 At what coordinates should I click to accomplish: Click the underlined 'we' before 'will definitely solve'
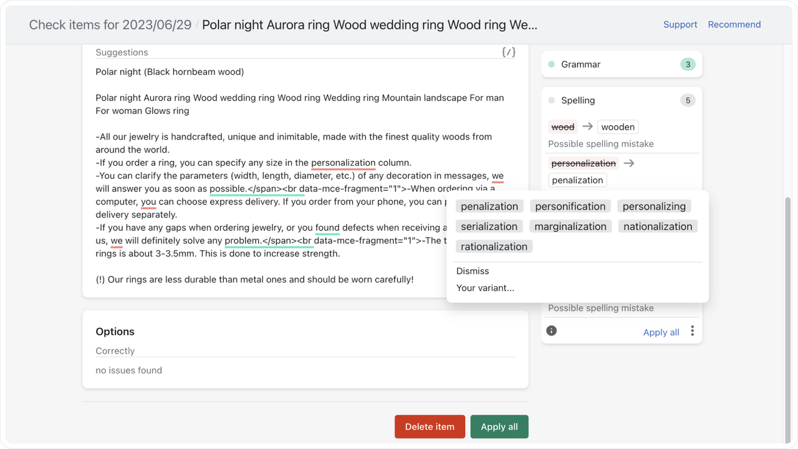(x=117, y=241)
